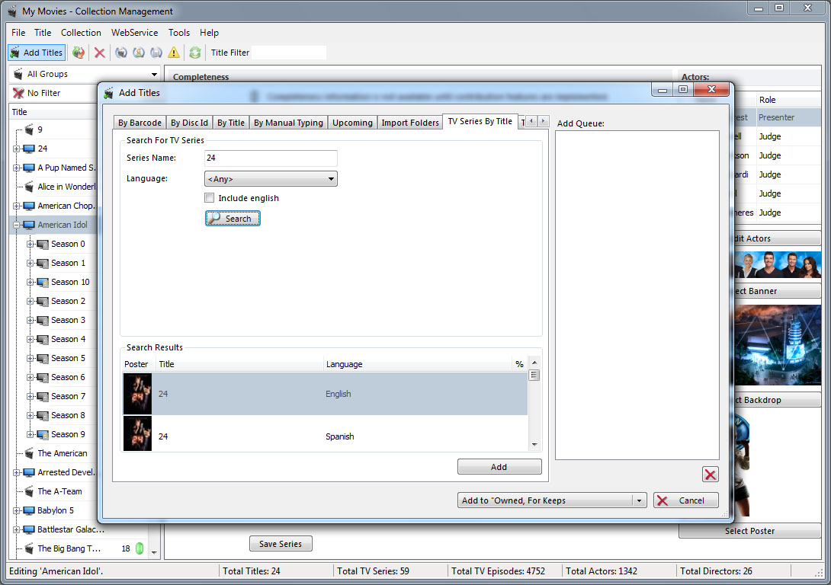This screenshot has height=585, width=831.
Task: Click the Select Poster button
Action: pos(749,530)
